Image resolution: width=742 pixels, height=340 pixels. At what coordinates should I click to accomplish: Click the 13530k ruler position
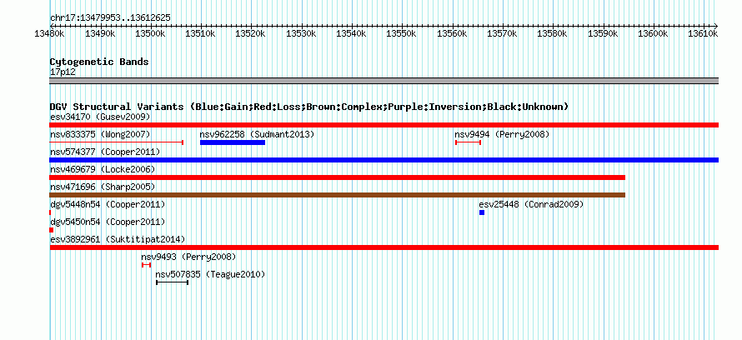pos(301,33)
